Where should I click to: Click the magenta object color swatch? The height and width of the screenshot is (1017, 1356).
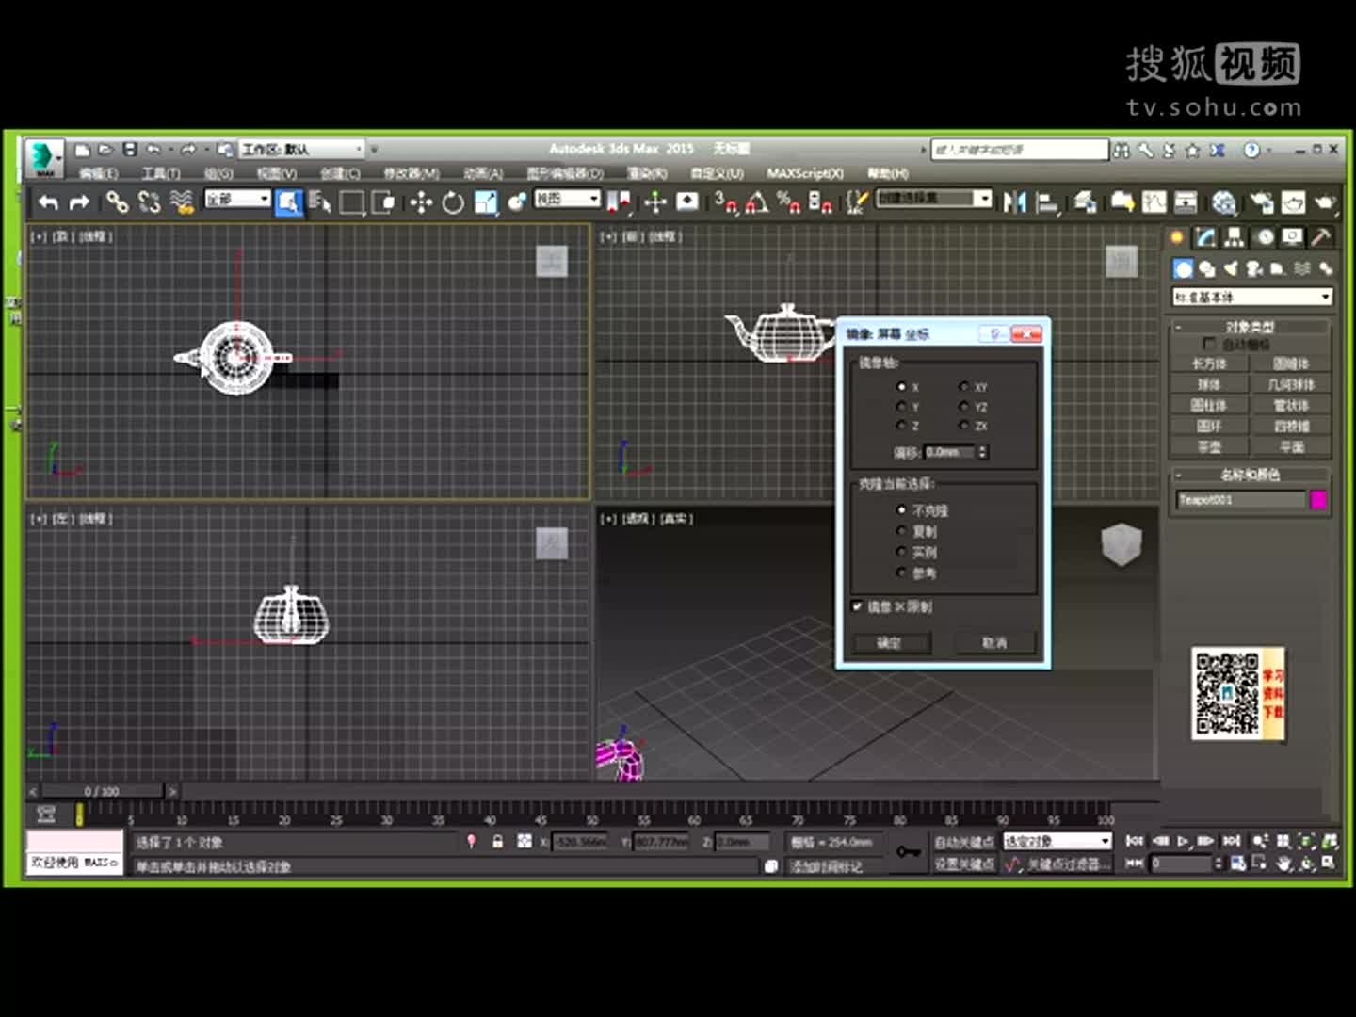[1318, 499]
